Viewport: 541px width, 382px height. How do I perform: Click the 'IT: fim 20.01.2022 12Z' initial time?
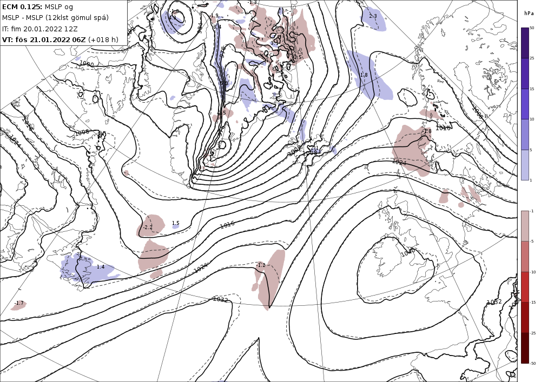[39, 29]
